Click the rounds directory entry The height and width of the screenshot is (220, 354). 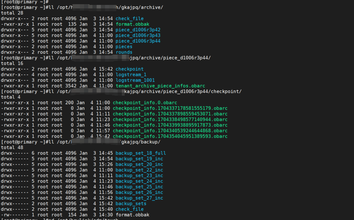point(124,52)
